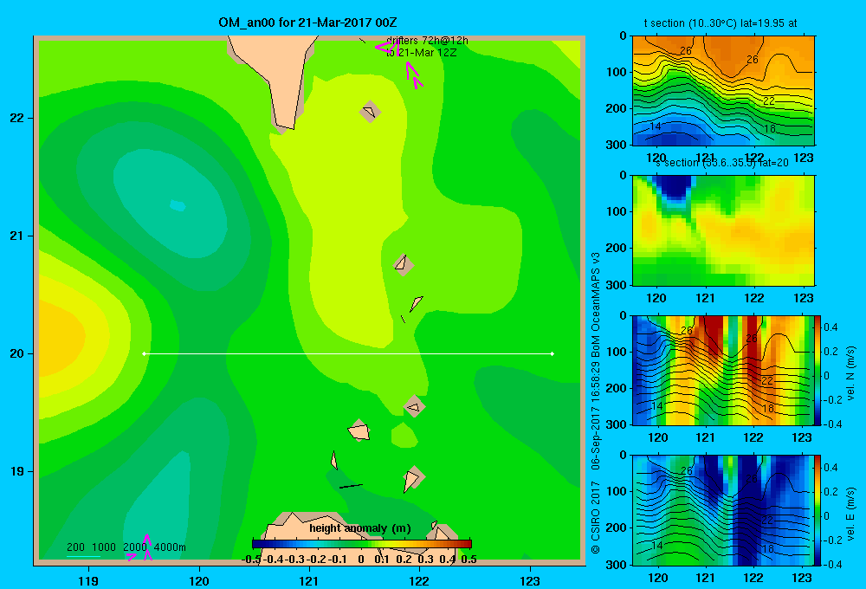Click latitude label "20" on the main map
The image size is (866, 589).
pyautogui.click(x=17, y=353)
